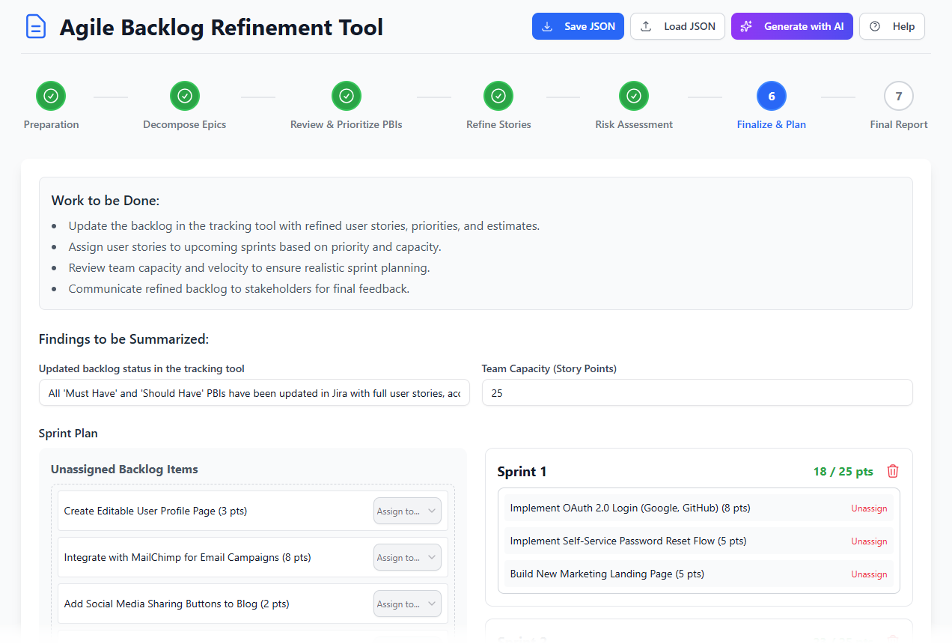Click the sparkle icon on Generate with AI
952x644 pixels.
click(x=746, y=25)
